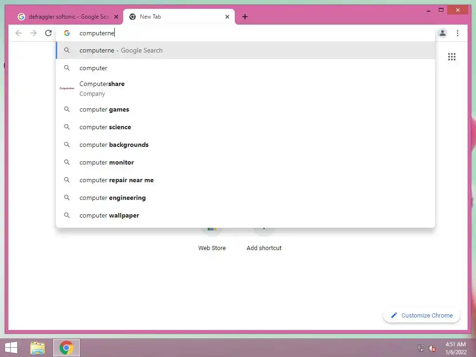Click Chrome icon in taskbar

coord(66,348)
